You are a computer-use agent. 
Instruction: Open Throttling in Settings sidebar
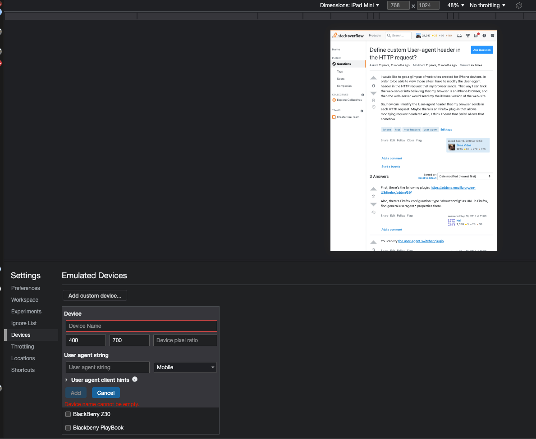(x=23, y=347)
